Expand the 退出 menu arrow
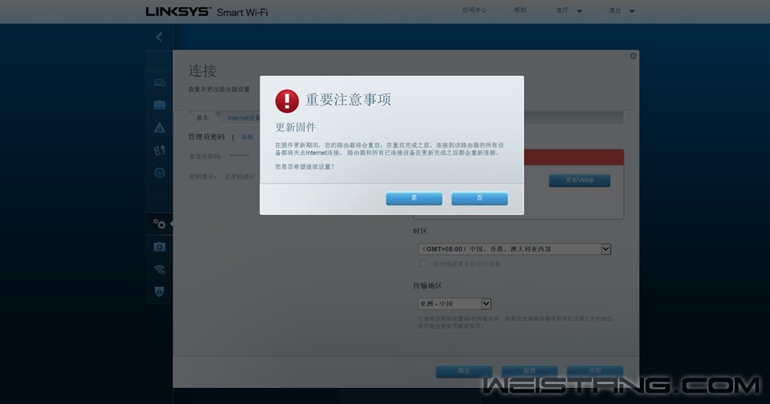The width and height of the screenshot is (770, 404). (x=632, y=11)
